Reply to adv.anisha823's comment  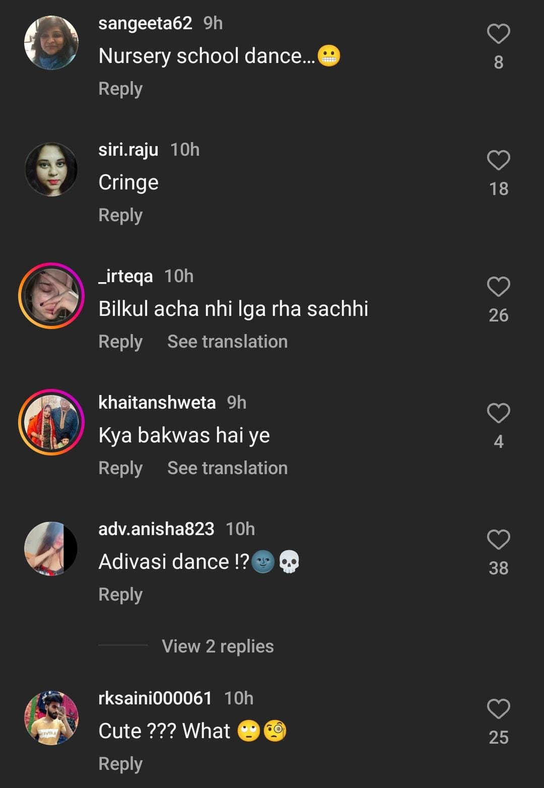click(120, 595)
